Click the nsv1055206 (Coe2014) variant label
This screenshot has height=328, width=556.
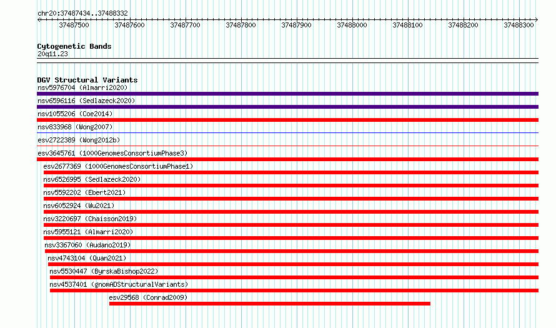pos(75,114)
